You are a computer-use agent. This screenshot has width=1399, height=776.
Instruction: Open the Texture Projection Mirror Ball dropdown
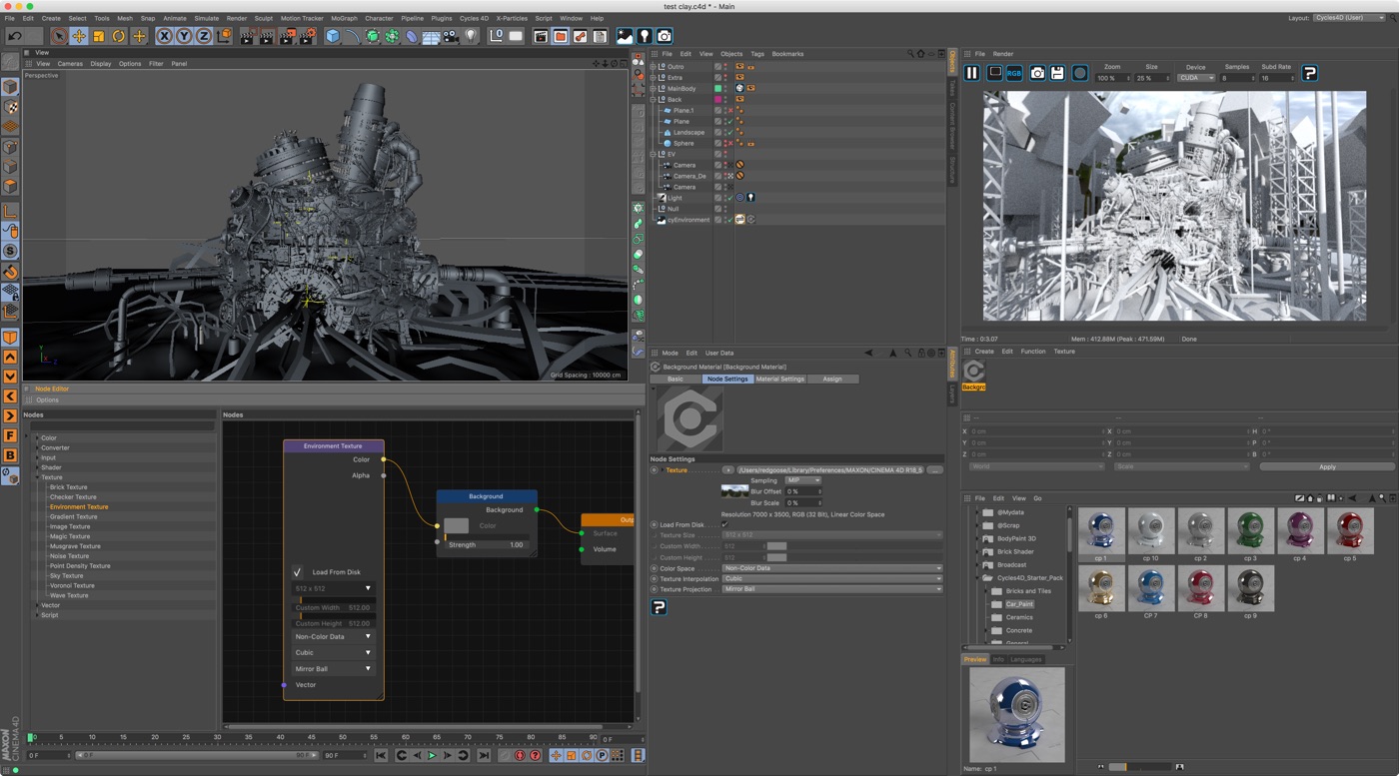click(x=832, y=590)
